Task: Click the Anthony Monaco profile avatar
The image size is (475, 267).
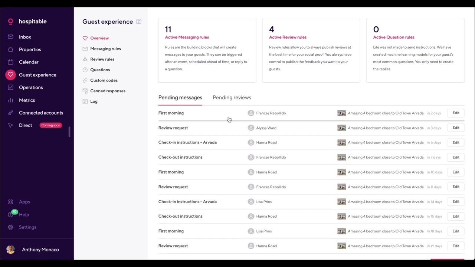Action: point(11,250)
